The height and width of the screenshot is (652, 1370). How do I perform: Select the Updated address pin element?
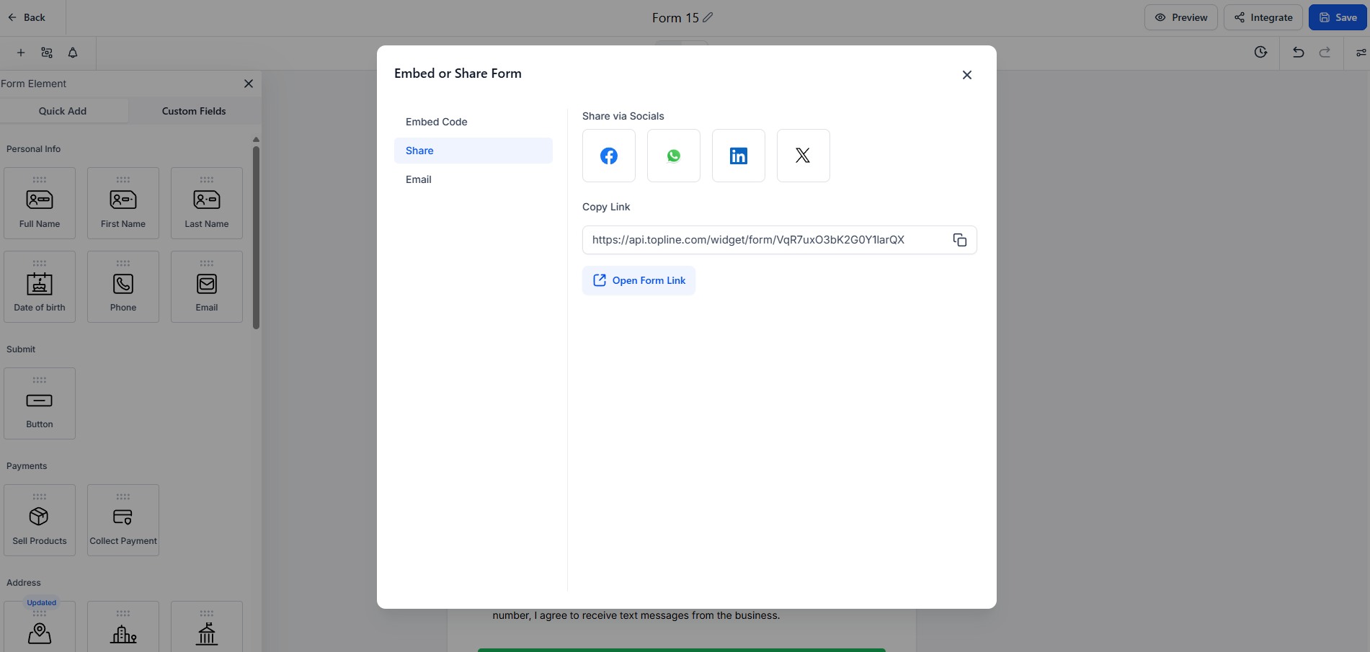click(40, 627)
